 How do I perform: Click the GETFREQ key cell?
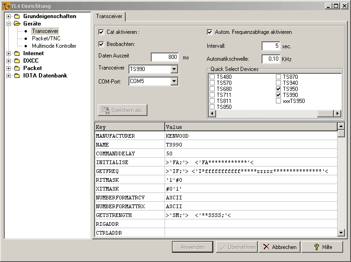coord(130,171)
